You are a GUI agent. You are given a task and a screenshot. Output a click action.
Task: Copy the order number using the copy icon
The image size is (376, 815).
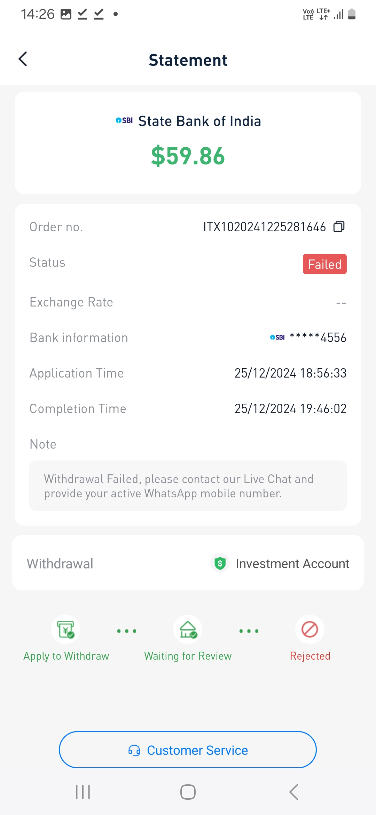(339, 227)
